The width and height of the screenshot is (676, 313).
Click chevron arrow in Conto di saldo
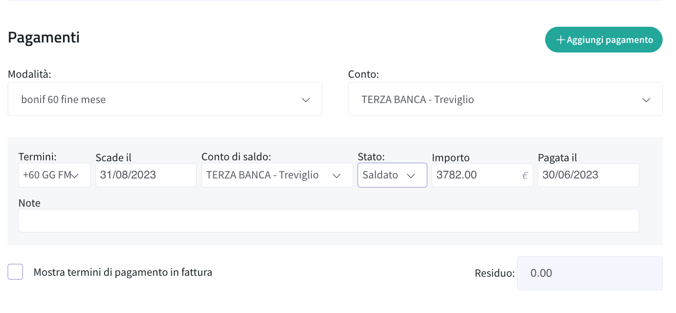coord(337,176)
